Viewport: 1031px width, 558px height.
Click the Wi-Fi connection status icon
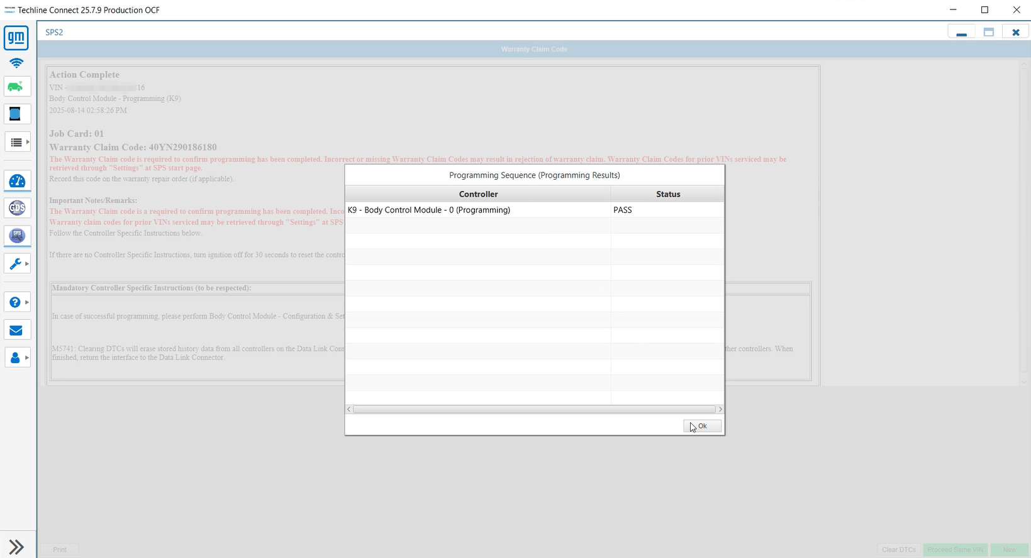click(16, 63)
